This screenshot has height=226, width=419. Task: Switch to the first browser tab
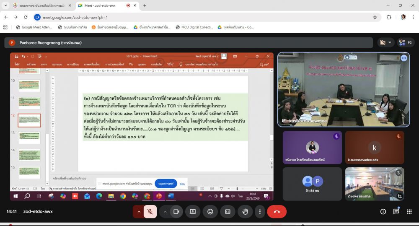[41, 5]
